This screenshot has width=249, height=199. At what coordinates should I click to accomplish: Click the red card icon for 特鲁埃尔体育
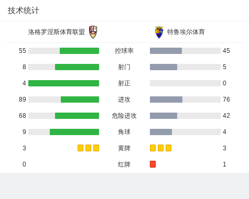click(153, 164)
